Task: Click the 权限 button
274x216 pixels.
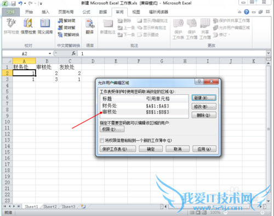Action: click(112, 129)
